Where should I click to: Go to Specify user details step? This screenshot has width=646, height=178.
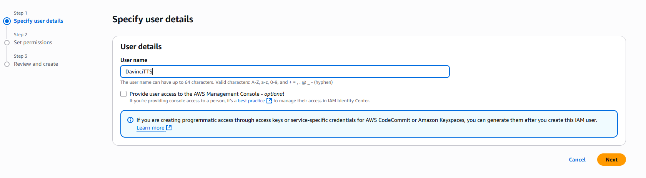(x=38, y=21)
